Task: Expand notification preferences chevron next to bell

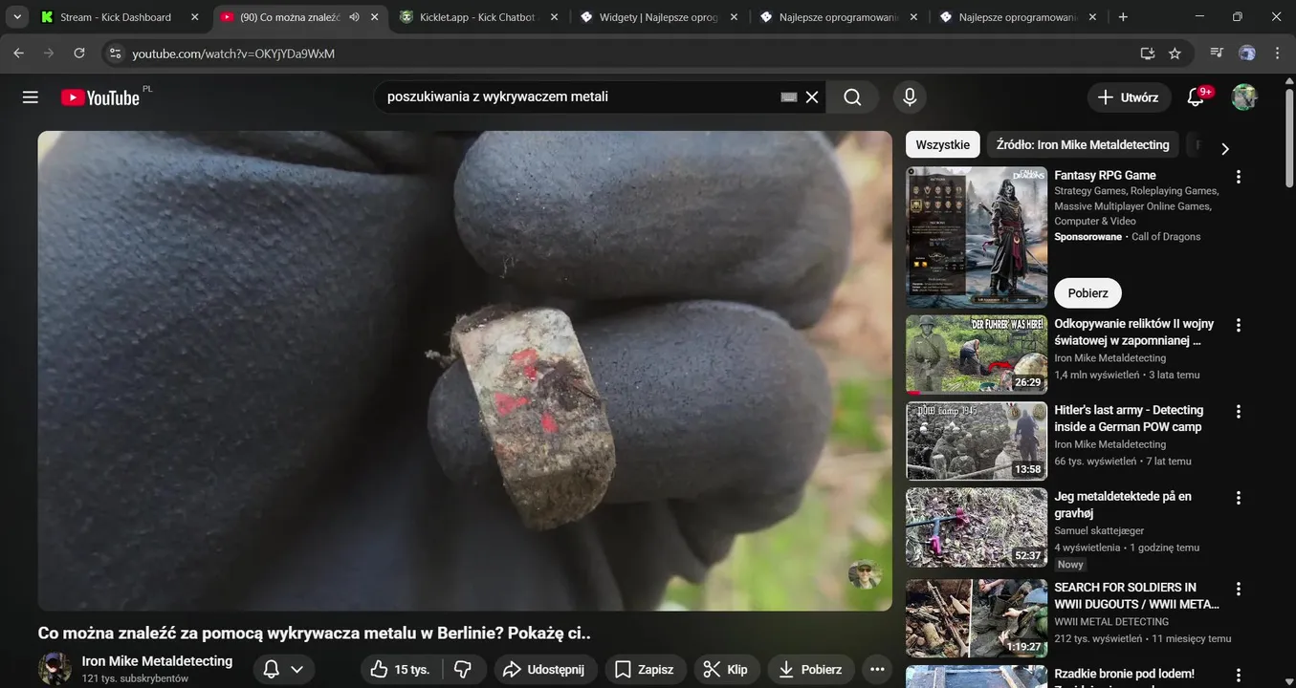Action: click(297, 670)
